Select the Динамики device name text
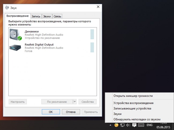 pos(32,32)
